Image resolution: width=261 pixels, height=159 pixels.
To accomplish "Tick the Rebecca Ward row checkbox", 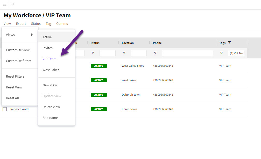I will click(5, 109).
